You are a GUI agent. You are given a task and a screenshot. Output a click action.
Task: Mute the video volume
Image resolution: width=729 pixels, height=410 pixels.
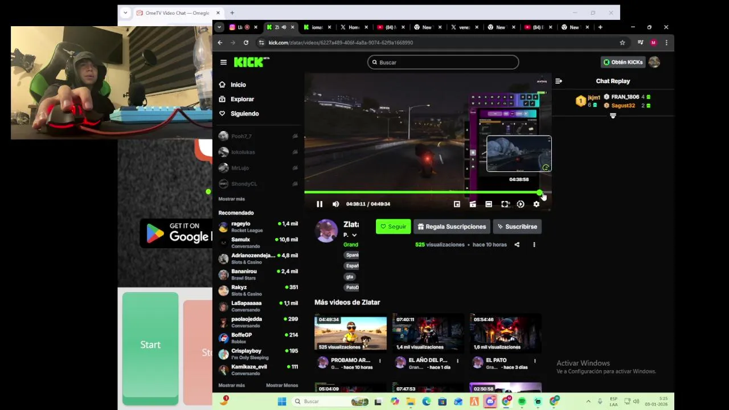[335, 204]
